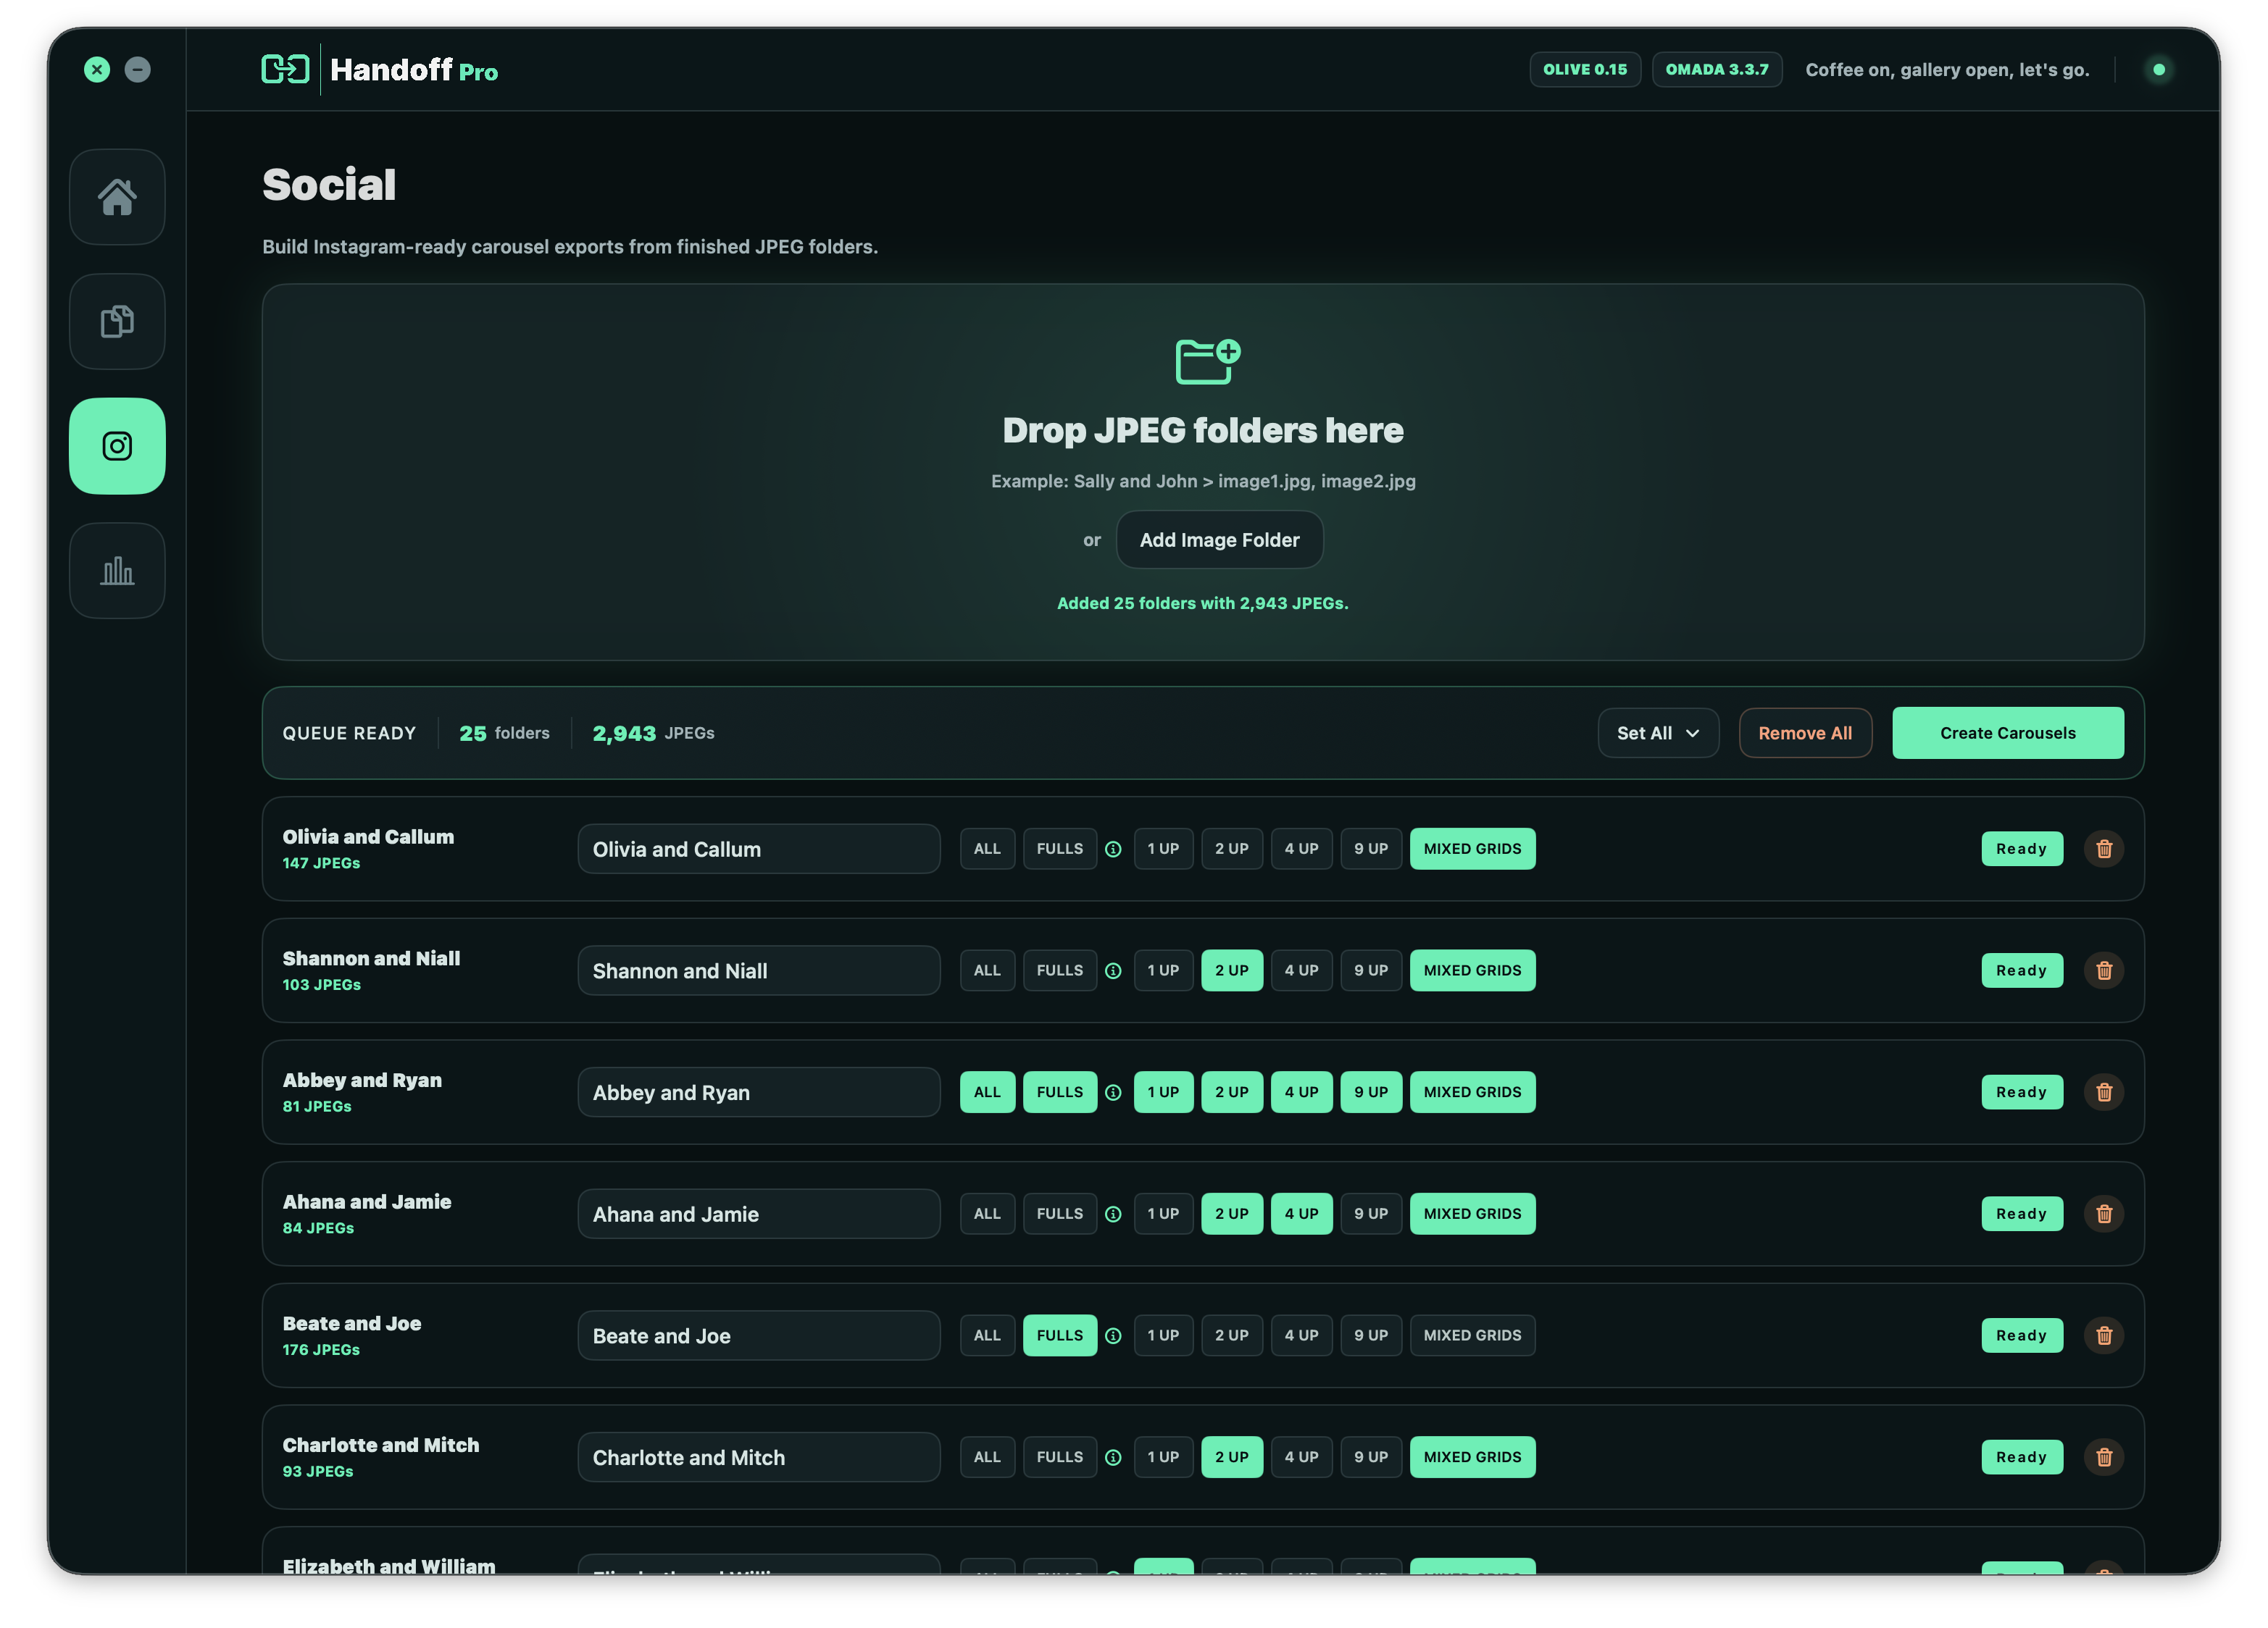Delete the Ahana and Jamie folder
Viewport: 2268px width, 1628px height.
click(x=2103, y=1213)
